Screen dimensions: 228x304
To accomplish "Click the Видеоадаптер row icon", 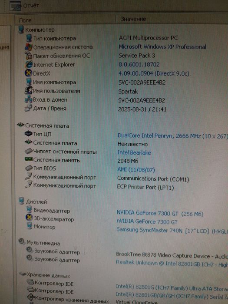I will coord(29,210).
